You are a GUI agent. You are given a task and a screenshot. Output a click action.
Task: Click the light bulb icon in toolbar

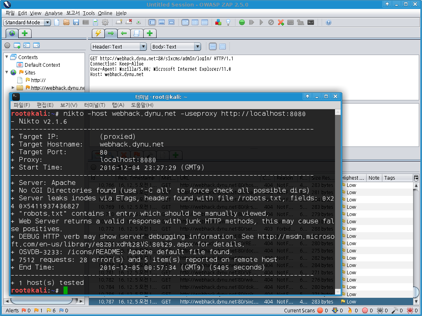(228, 22)
